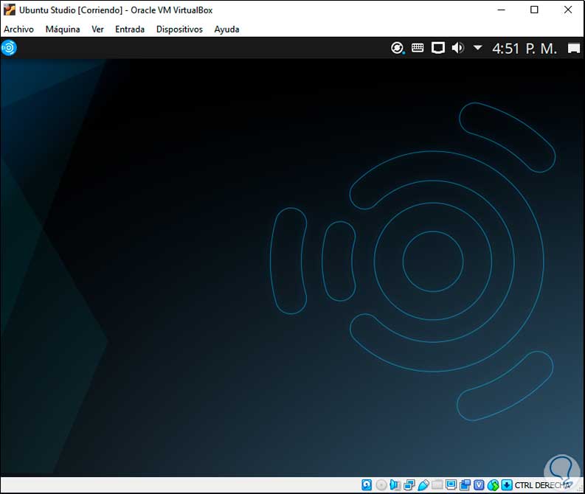
Task: Click the keyboard layout tray icon
Action: click(x=418, y=48)
